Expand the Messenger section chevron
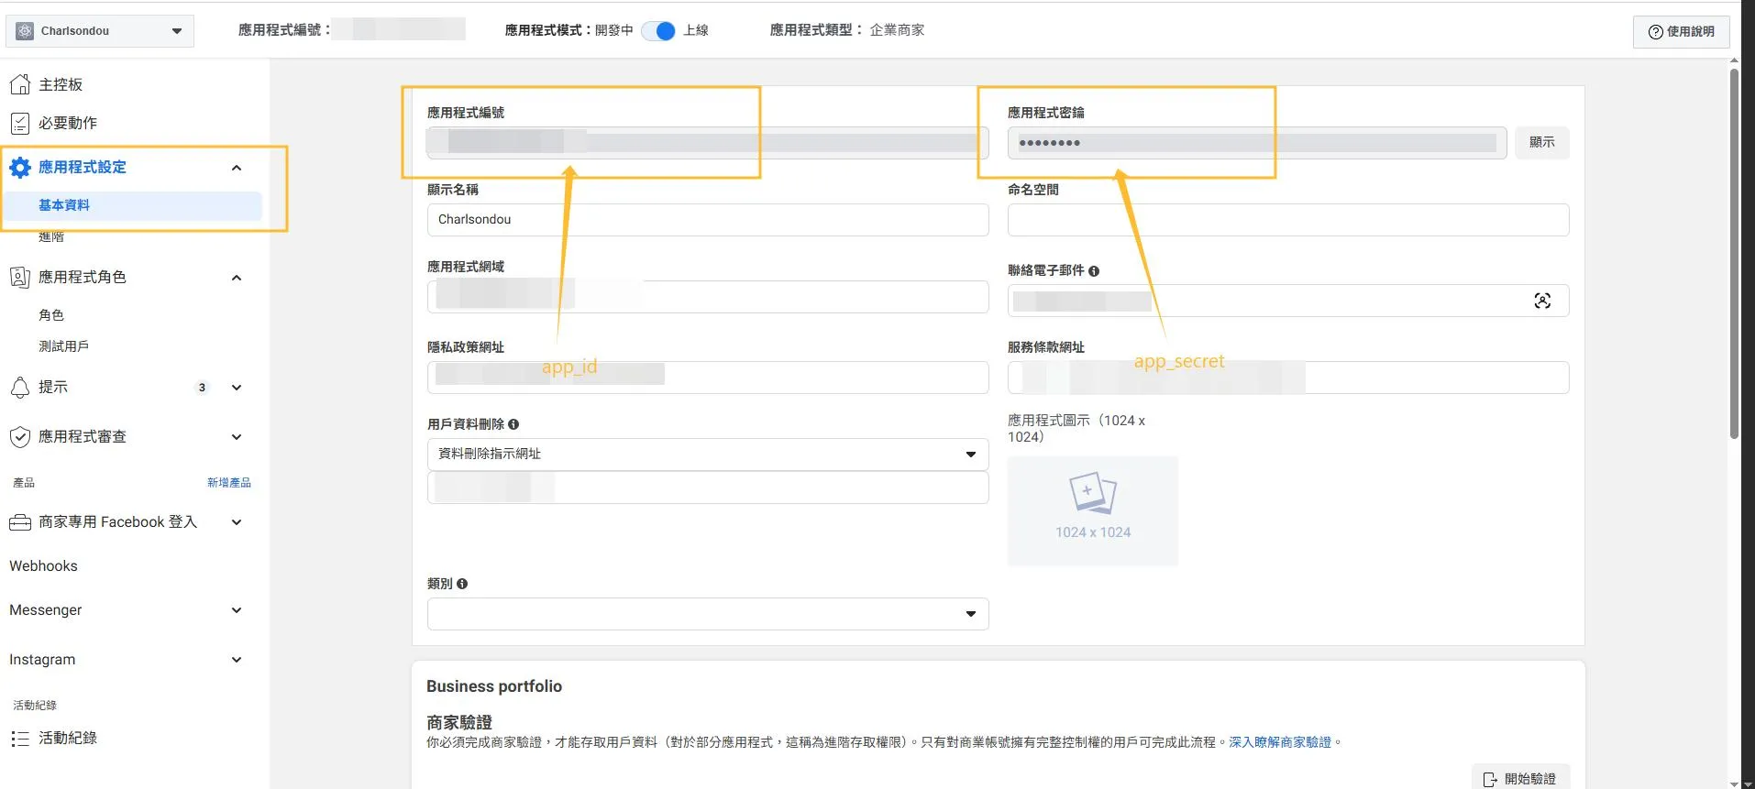The width and height of the screenshot is (1755, 789). [x=237, y=610]
